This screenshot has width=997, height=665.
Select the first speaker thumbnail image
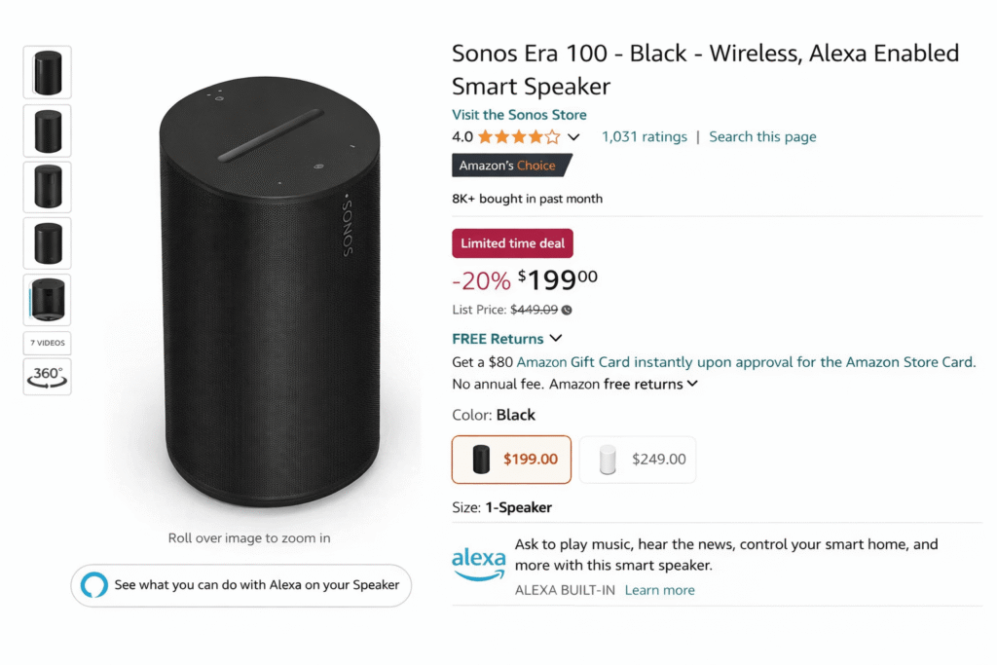(x=47, y=72)
